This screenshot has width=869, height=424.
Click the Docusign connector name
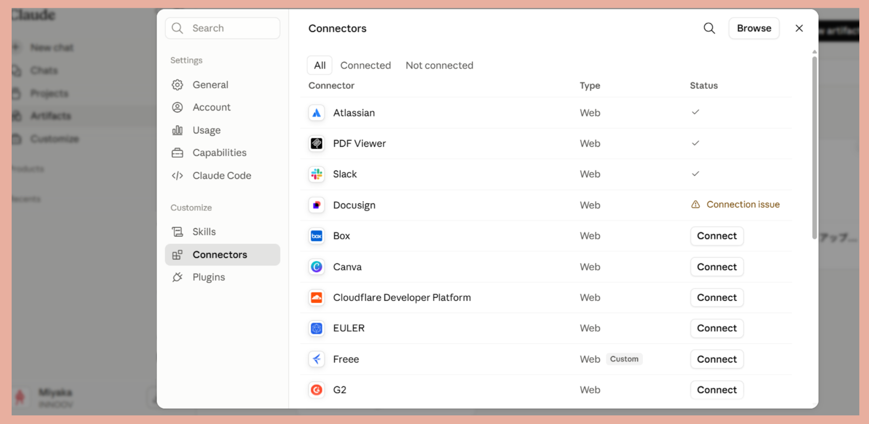pyautogui.click(x=354, y=205)
